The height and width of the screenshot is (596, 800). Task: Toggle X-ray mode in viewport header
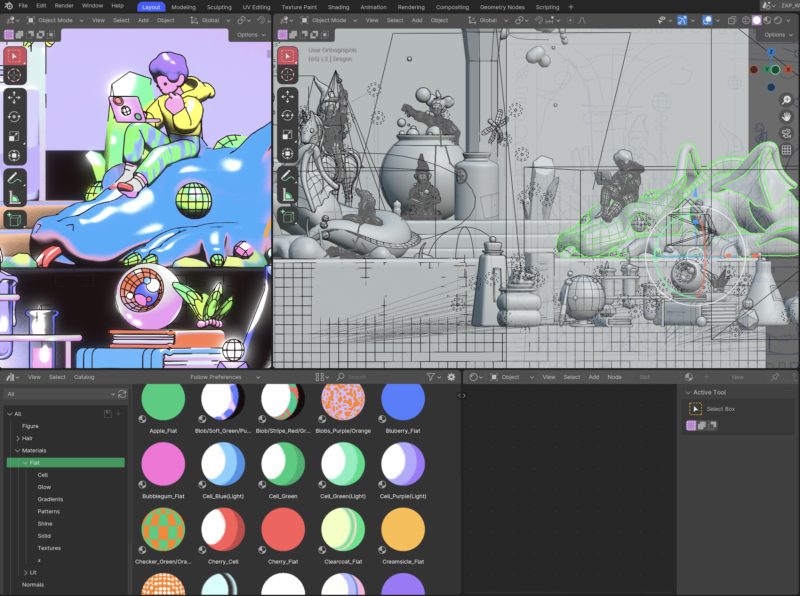(x=732, y=20)
